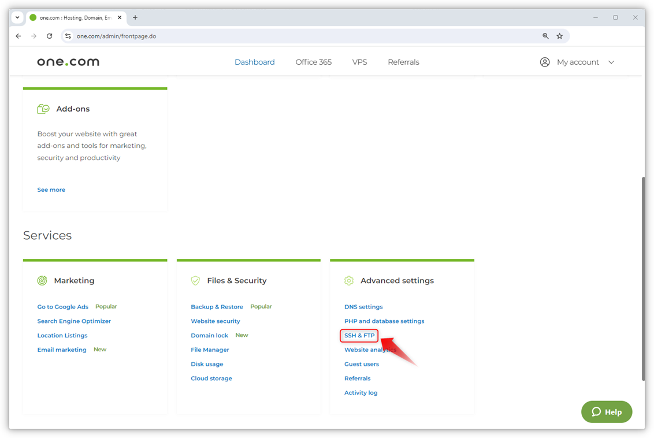Open the Help chat bubble
Viewport: 654px width, 438px height.
pyautogui.click(x=606, y=411)
